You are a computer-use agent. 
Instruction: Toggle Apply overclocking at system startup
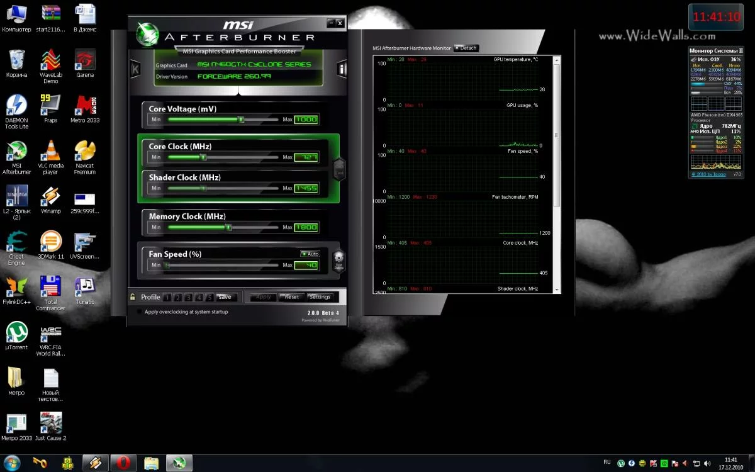coord(140,312)
